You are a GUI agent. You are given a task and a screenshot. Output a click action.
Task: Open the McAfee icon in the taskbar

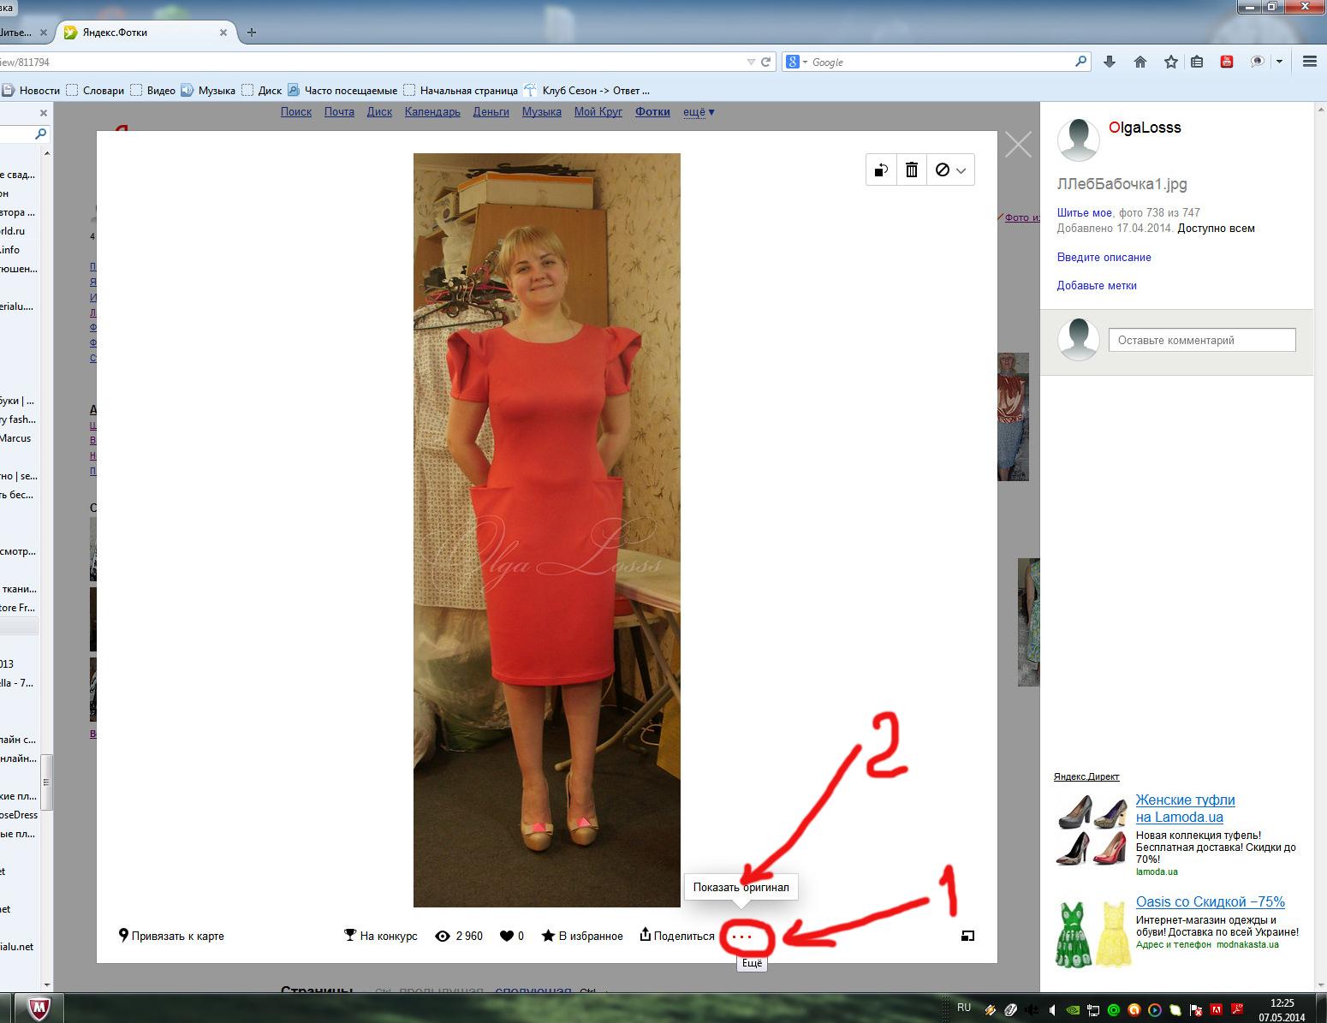[39, 1008]
